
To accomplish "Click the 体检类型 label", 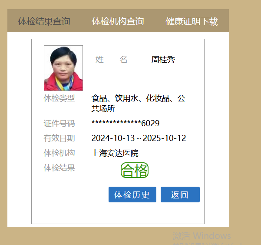I will (59, 98).
